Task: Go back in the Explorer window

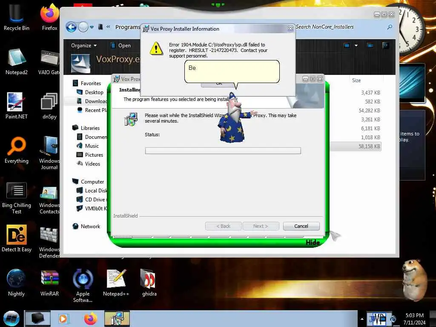Action: (71, 27)
